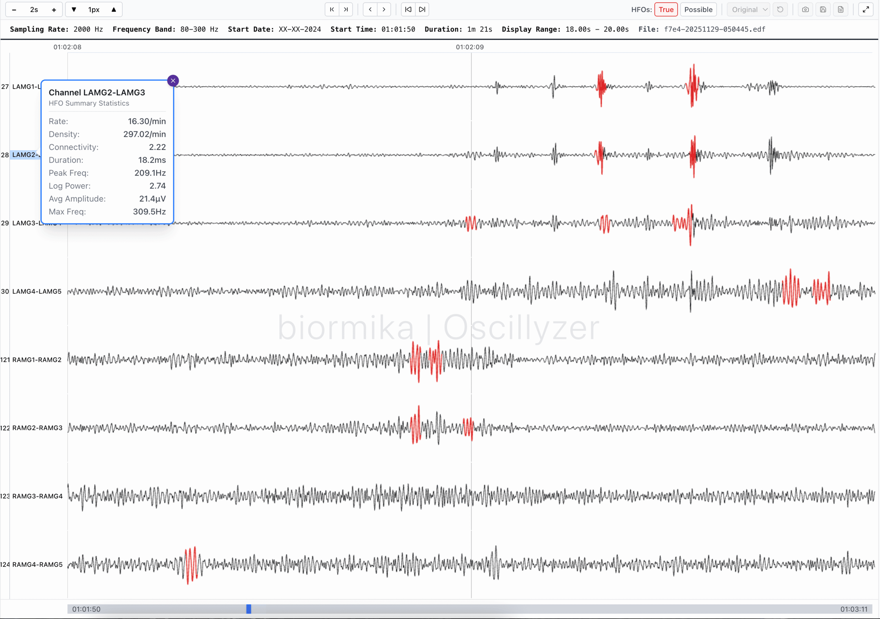880x619 pixels.
Task: Toggle Possible HFO display
Action: [698, 9]
